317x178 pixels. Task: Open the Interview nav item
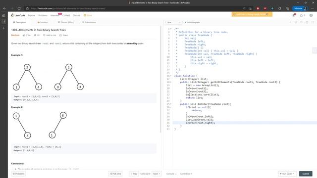pos(55,15)
